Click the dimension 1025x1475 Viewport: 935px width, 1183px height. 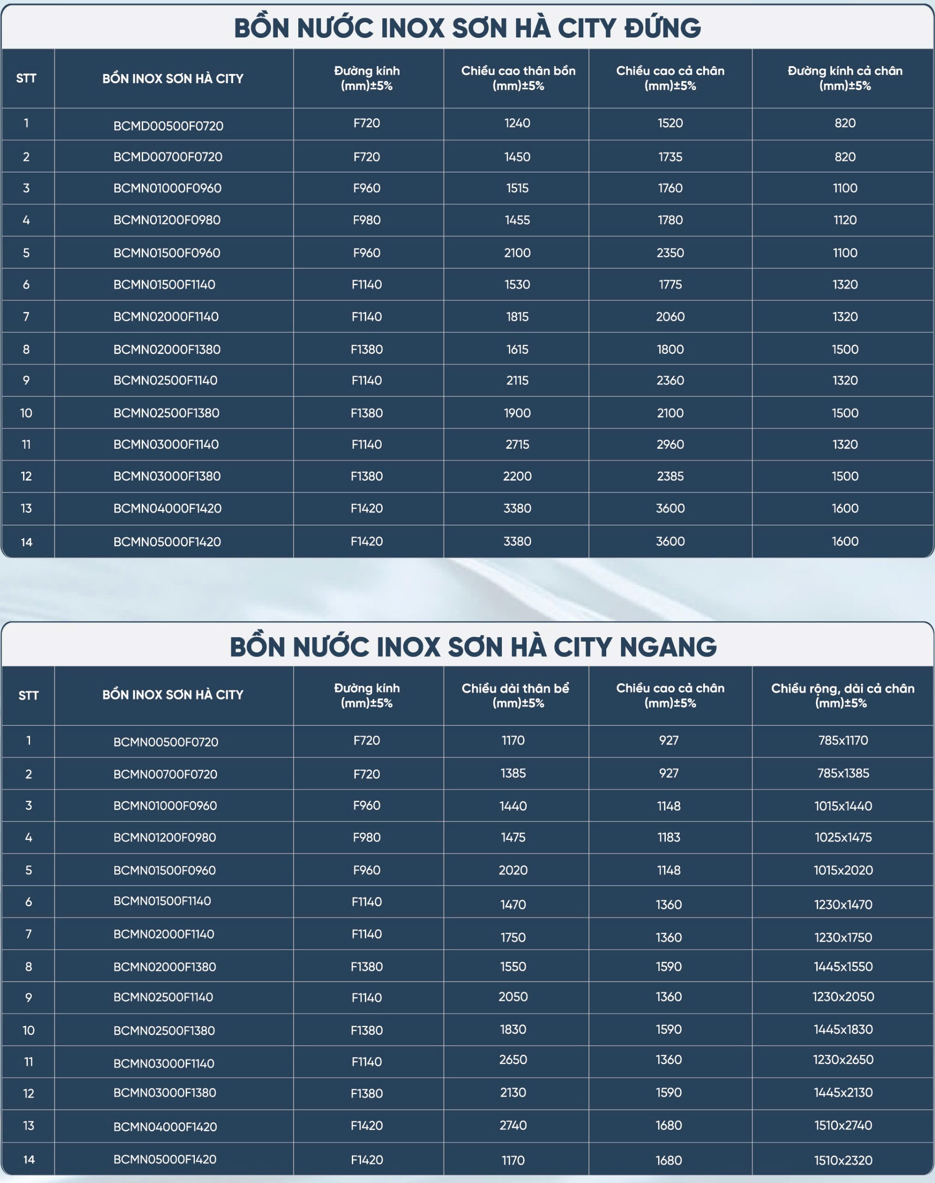(x=843, y=837)
